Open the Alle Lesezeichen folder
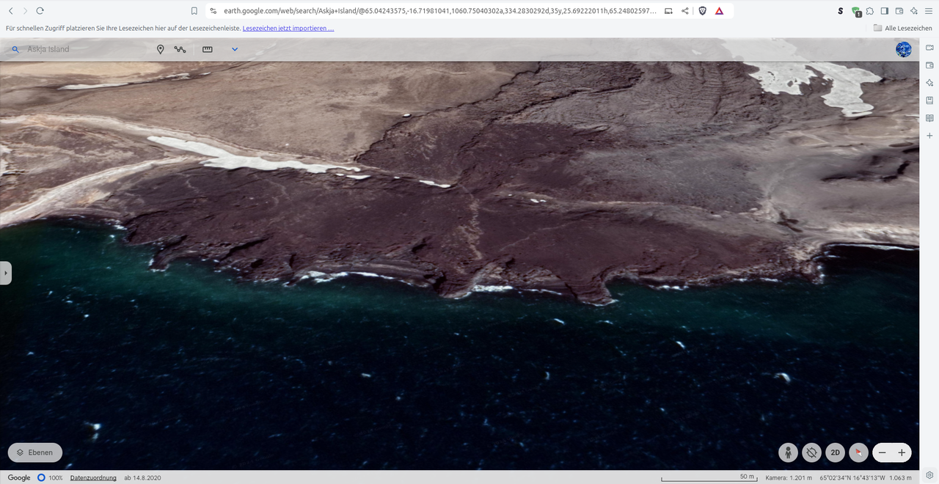The width and height of the screenshot is (939, 484). 903,28
